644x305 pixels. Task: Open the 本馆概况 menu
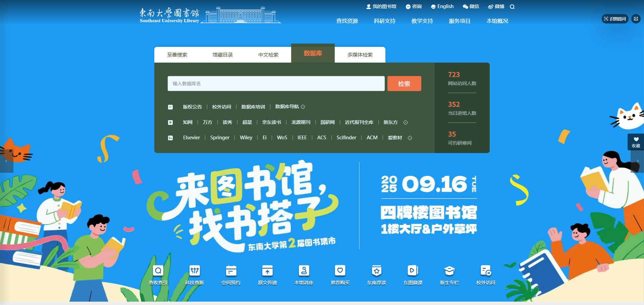[x=497, y=21]
